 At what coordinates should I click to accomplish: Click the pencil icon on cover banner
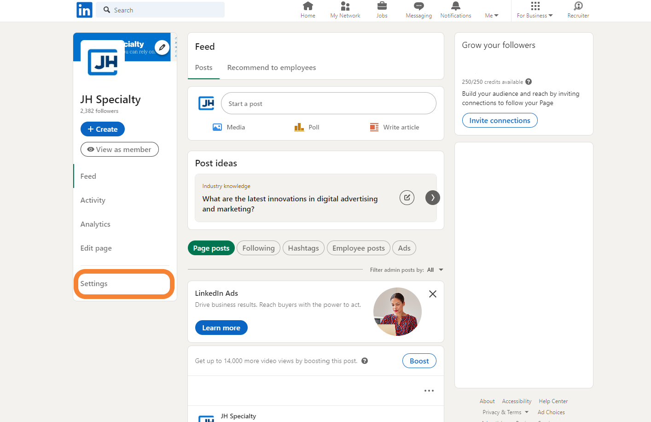click(162, 47)
